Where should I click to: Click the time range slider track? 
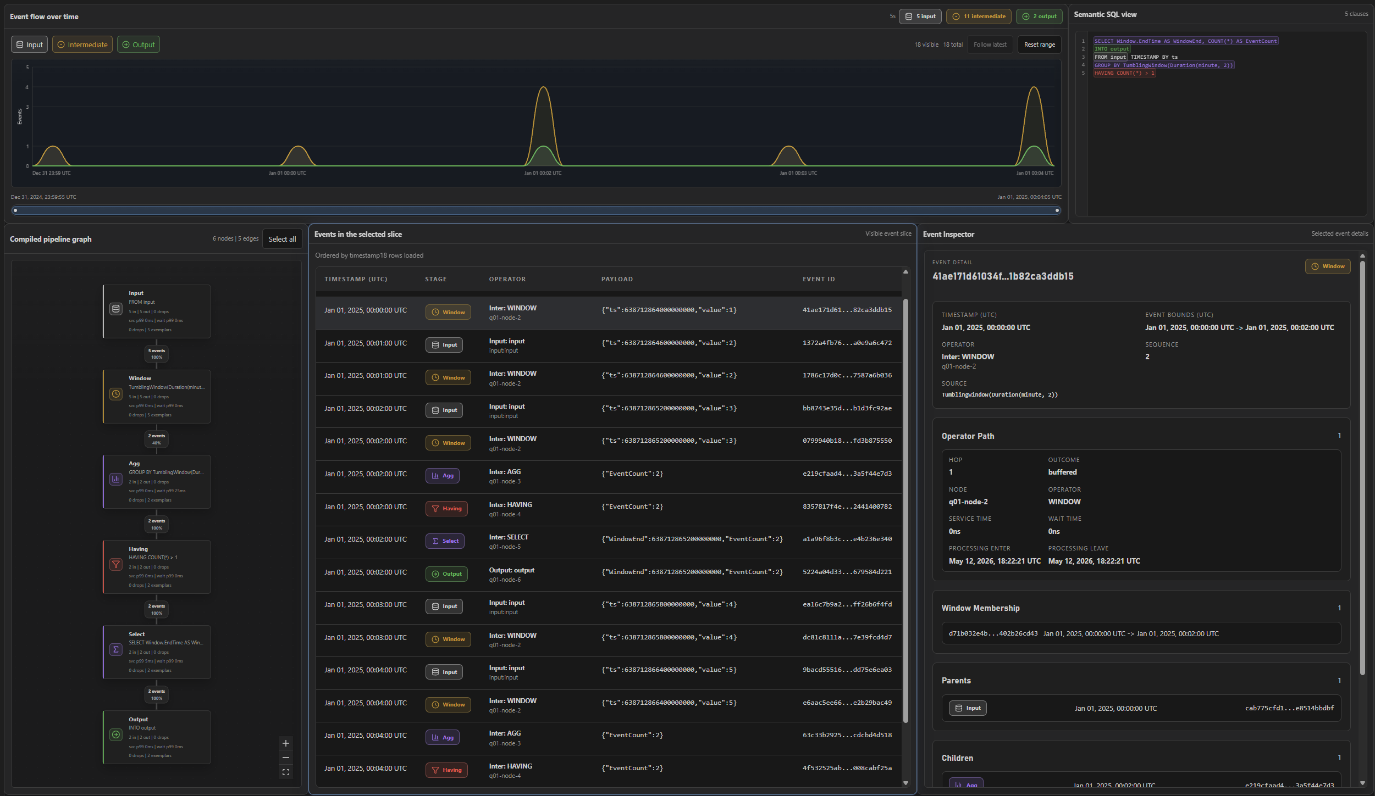[536, 210]
